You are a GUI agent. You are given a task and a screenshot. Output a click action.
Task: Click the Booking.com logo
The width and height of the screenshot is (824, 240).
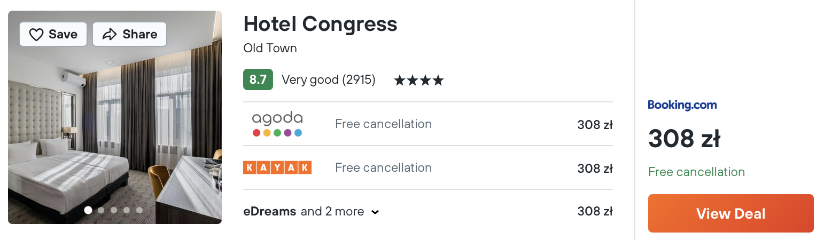[682, 105]
